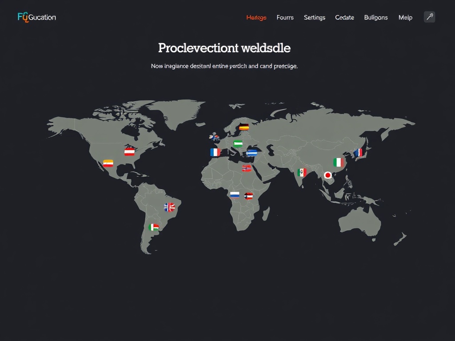Click the blue-white striped flag near Turkey
455x341 pixels.
click(x=252, y=153)
